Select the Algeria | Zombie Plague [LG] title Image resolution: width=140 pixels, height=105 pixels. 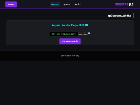pos(68,25)
